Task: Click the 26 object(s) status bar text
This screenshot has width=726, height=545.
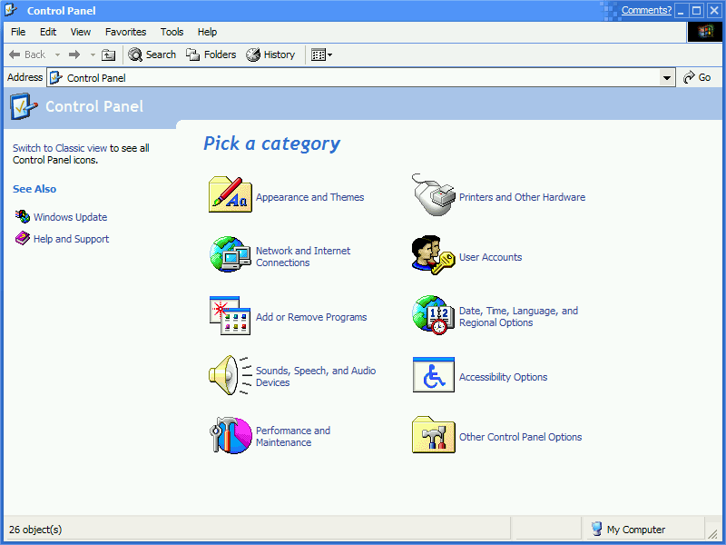Action: (x=35, y=530)
